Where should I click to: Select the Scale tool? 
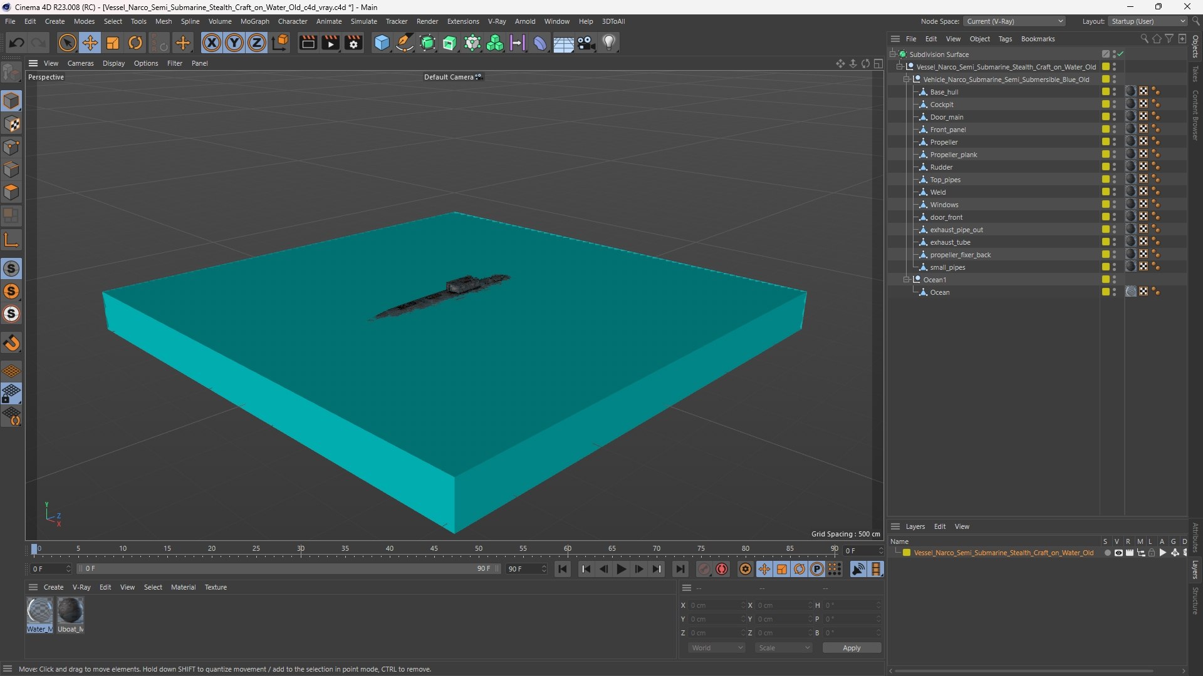(x=113, y=43)
